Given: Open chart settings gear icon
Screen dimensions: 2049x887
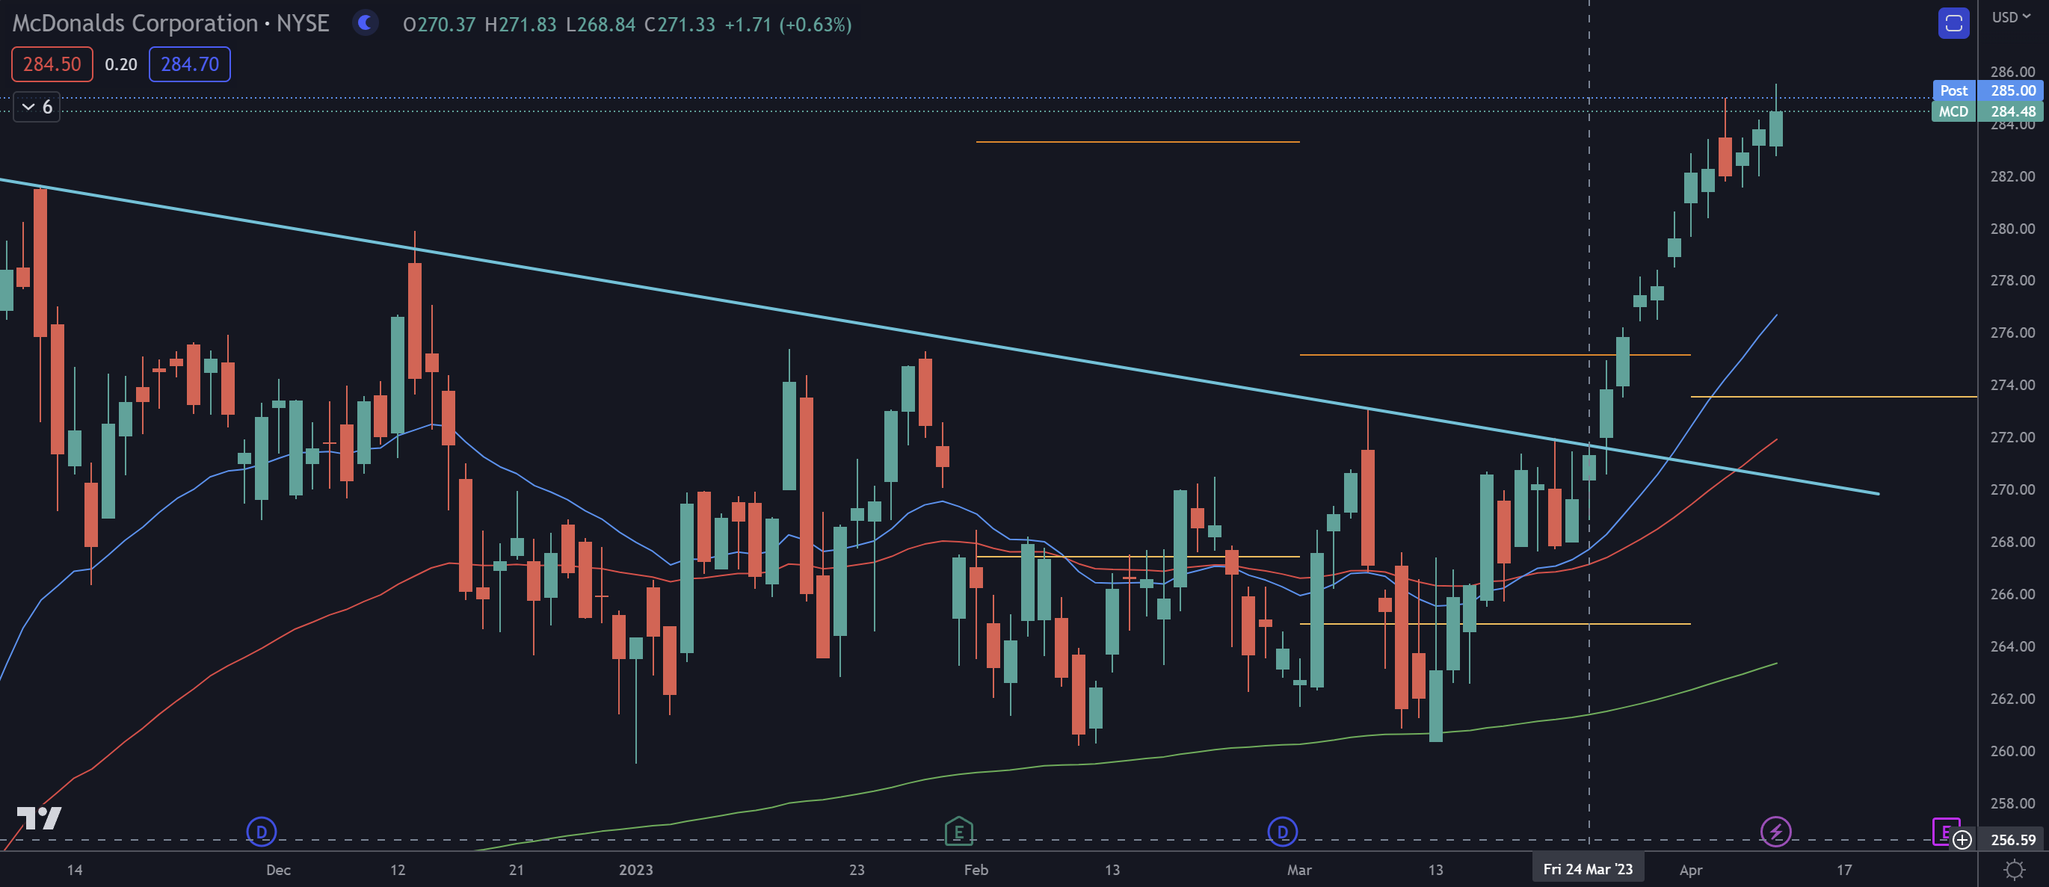Looking at the screenshot, I should 2014,870.
